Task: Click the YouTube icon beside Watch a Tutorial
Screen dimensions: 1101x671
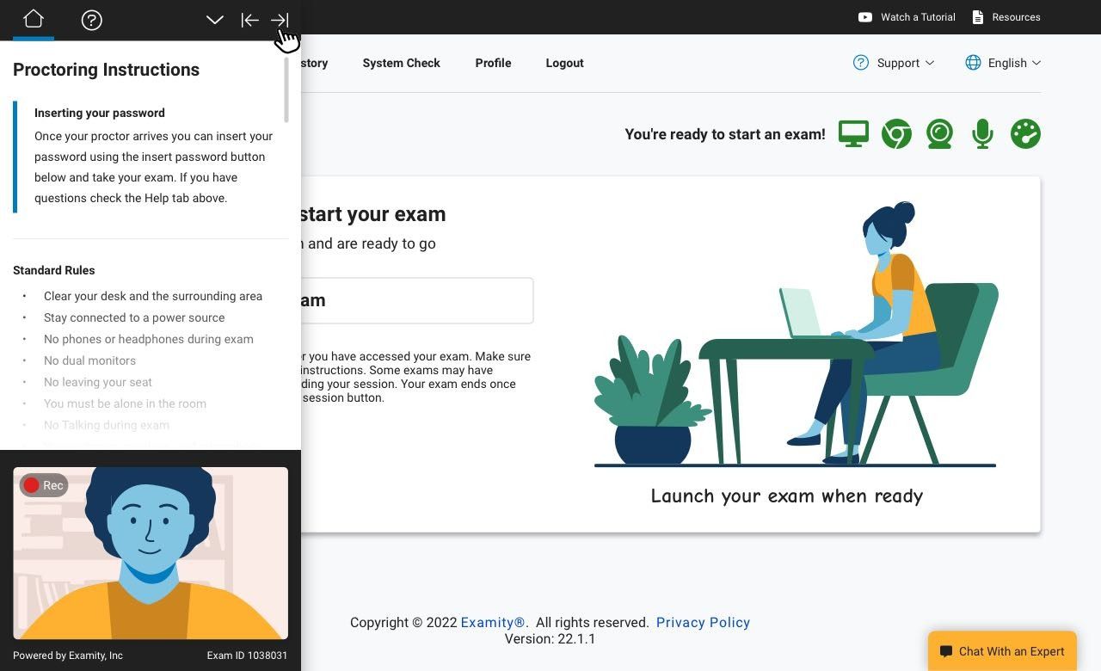Action: (865, 17)
